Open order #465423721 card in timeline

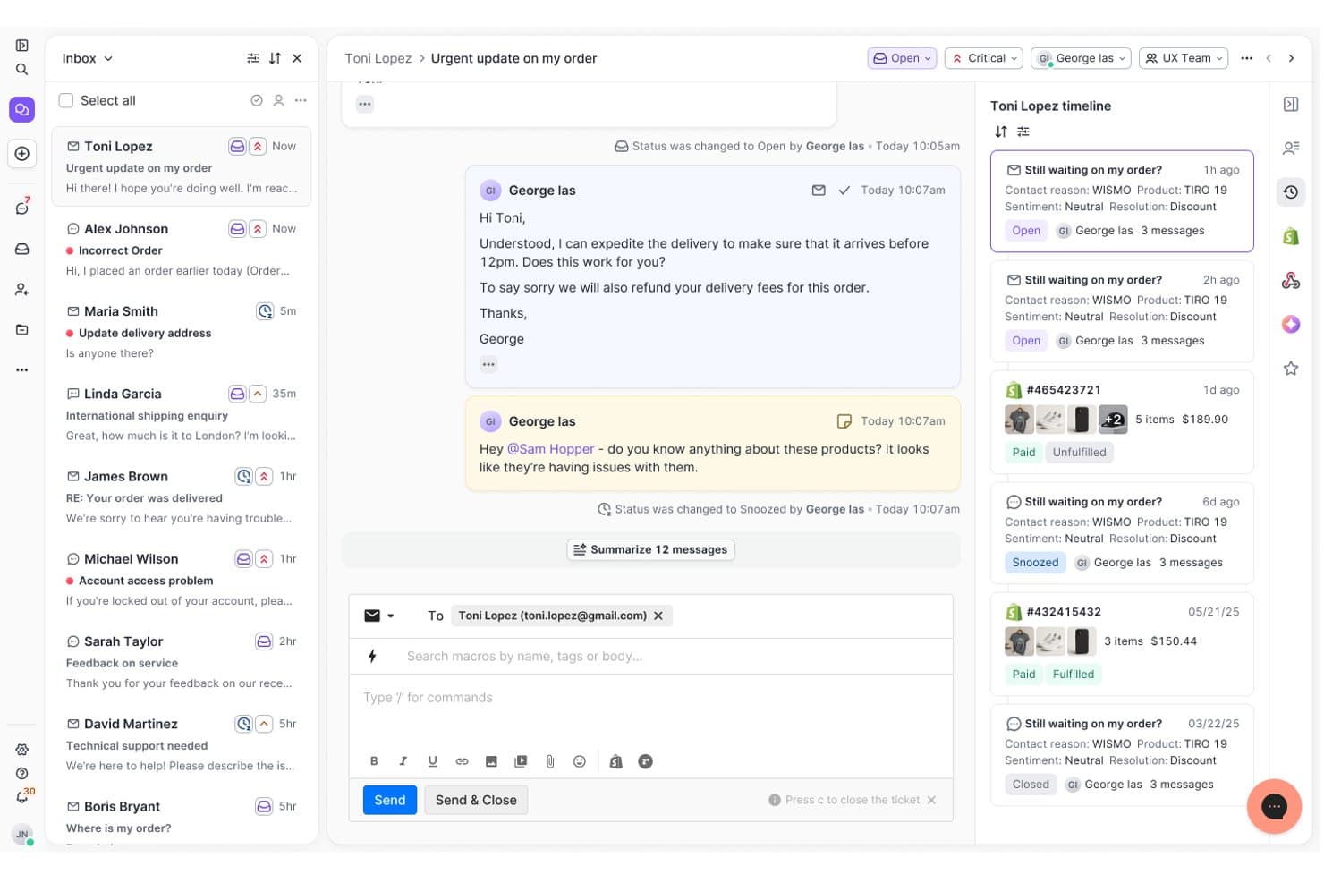[1122, 422]
